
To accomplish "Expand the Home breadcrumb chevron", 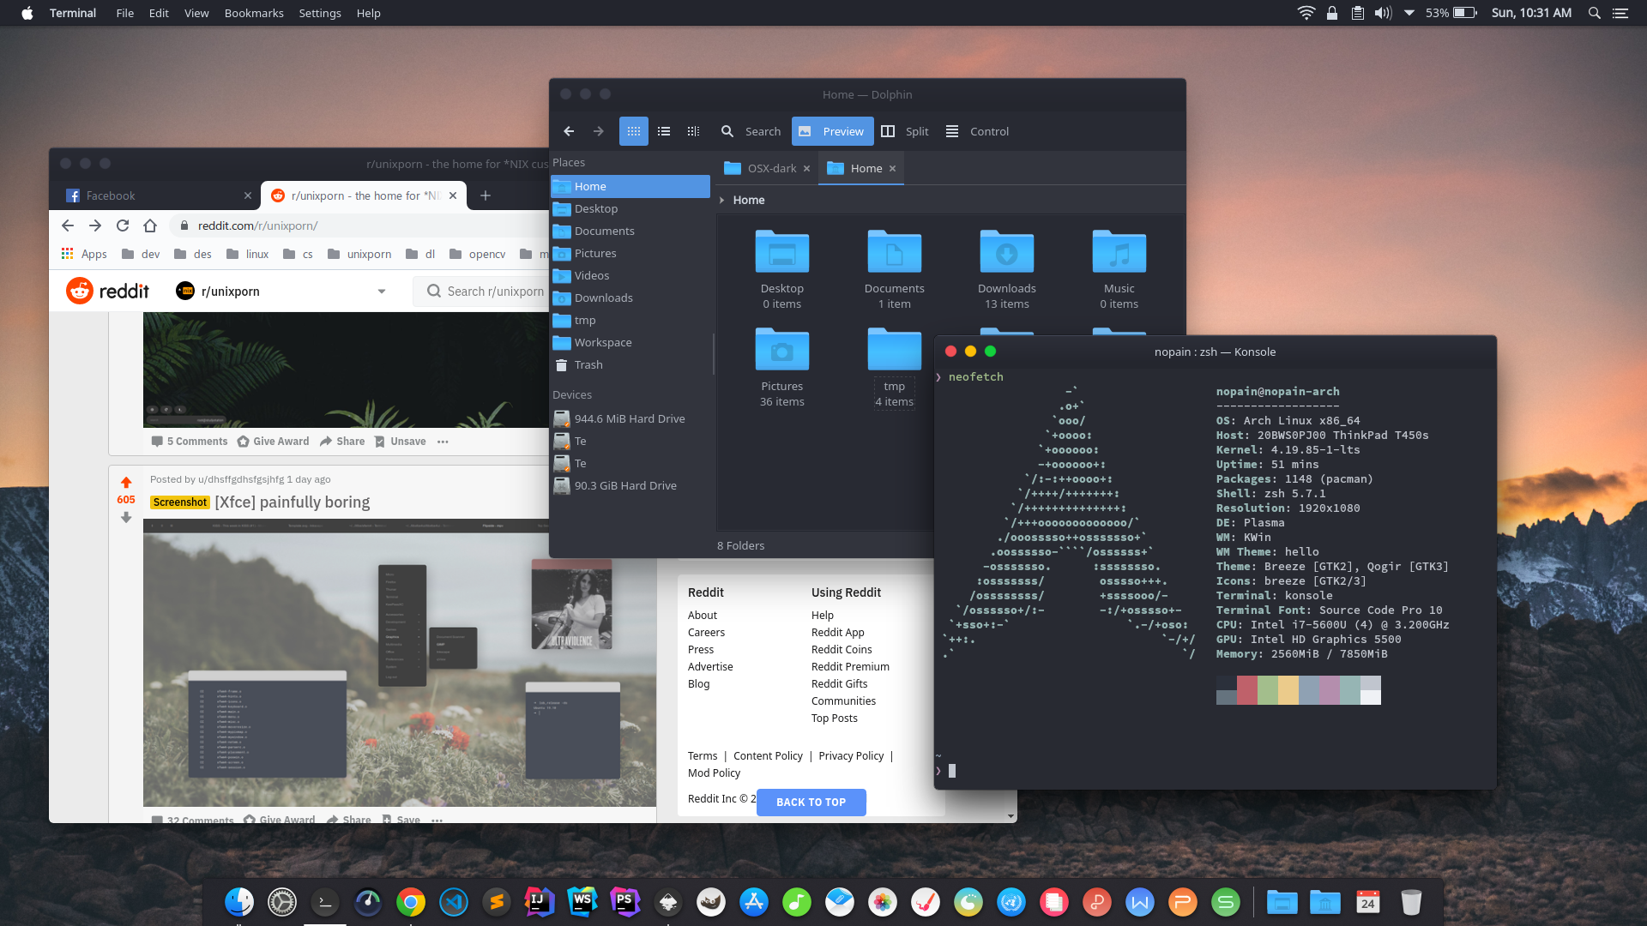I will coord(722,200).
